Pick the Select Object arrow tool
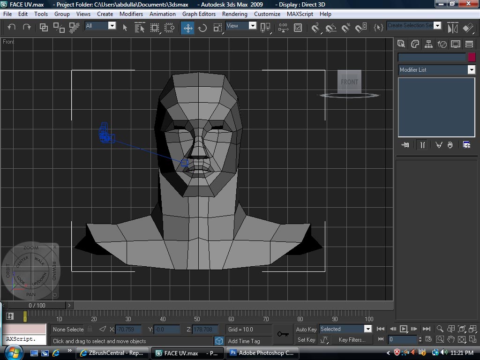Viewport: 480px width, 360px height. pyautogui.click(x=125, y=28)
